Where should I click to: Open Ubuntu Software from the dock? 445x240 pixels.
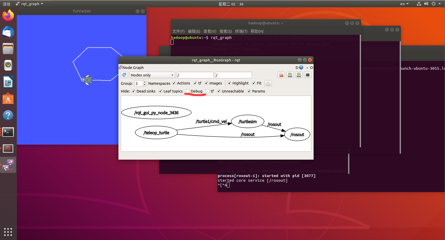coord(8,99)
